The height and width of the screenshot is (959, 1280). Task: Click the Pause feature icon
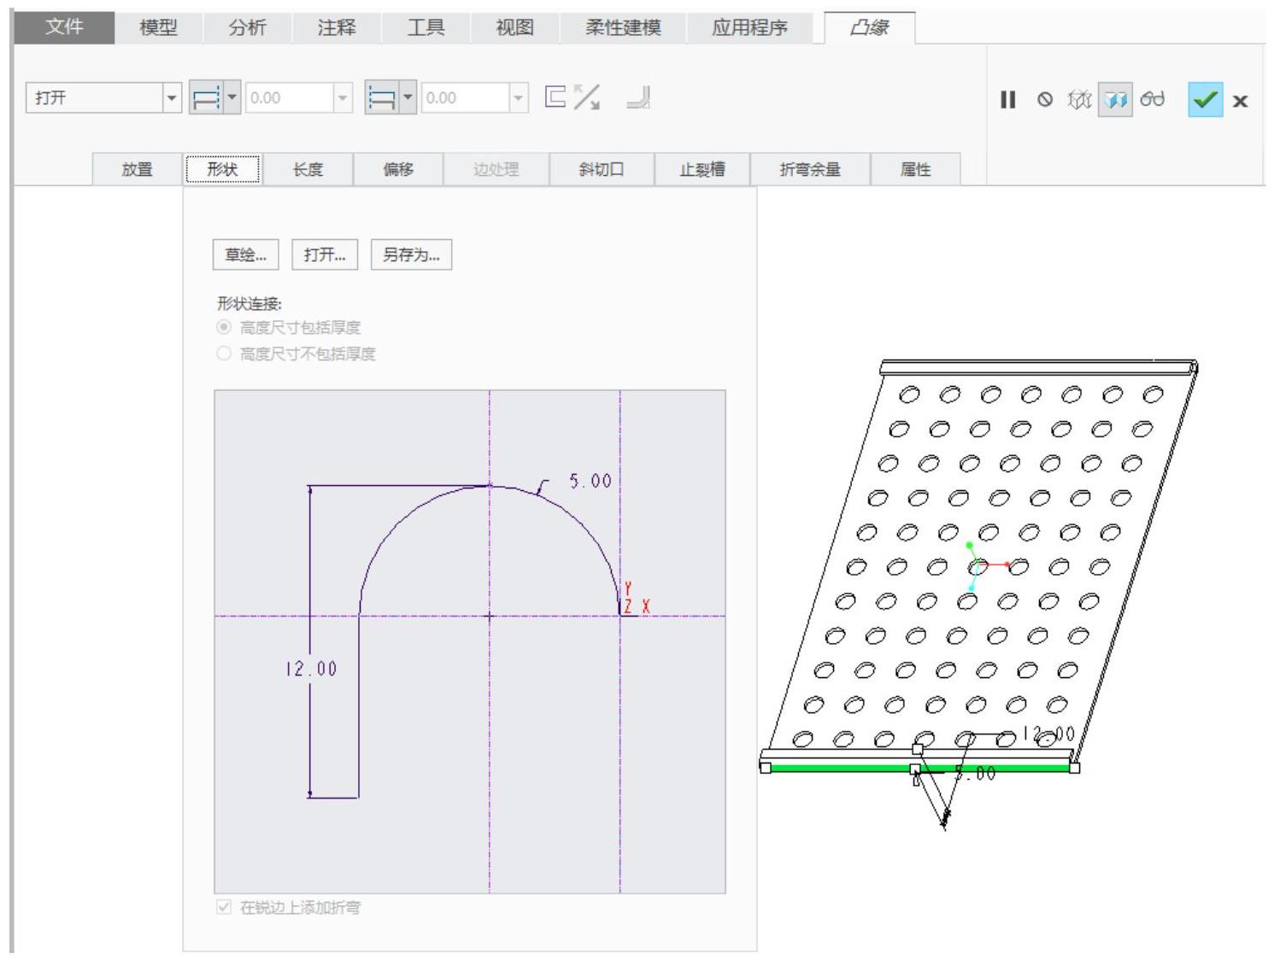pos(1008,100)
